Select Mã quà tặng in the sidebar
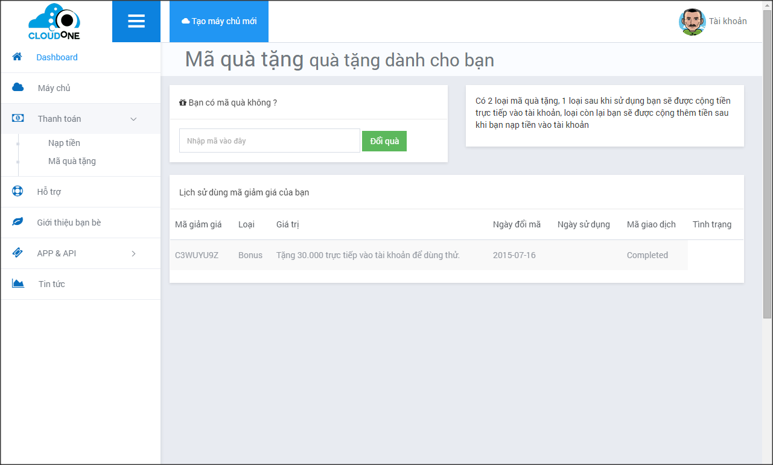 pyautogui.click(x=72, y=161)
